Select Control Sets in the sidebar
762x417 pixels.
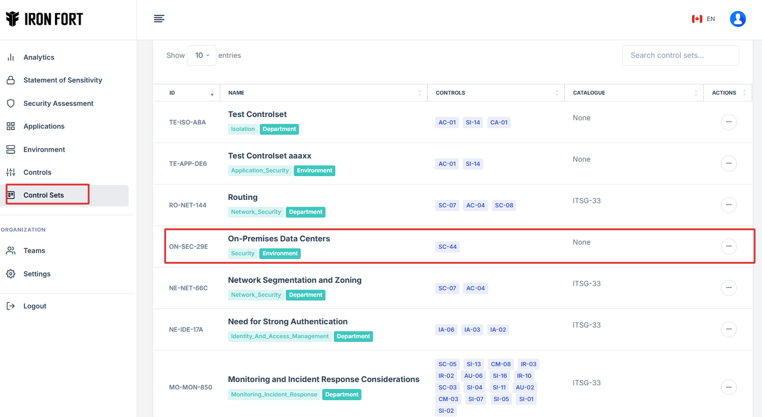pos(43,195)
